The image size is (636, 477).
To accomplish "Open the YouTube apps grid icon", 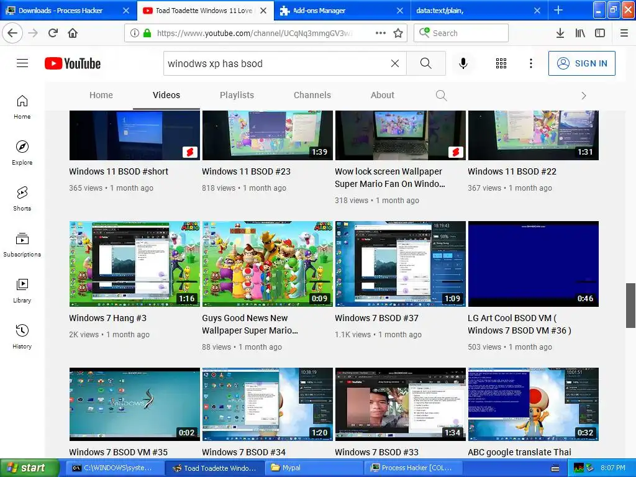I will (x=501, y=63).
